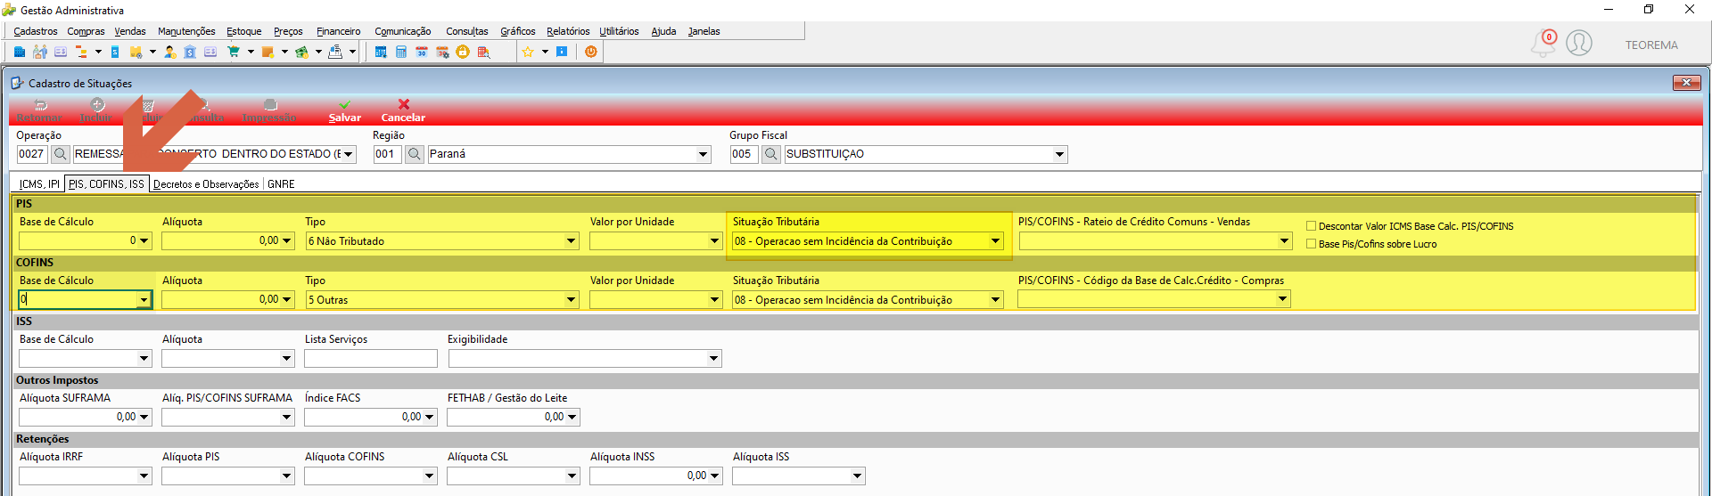Expand the Alíquota IRRF dropdown

pyautogui.click(x=144, y=476)
